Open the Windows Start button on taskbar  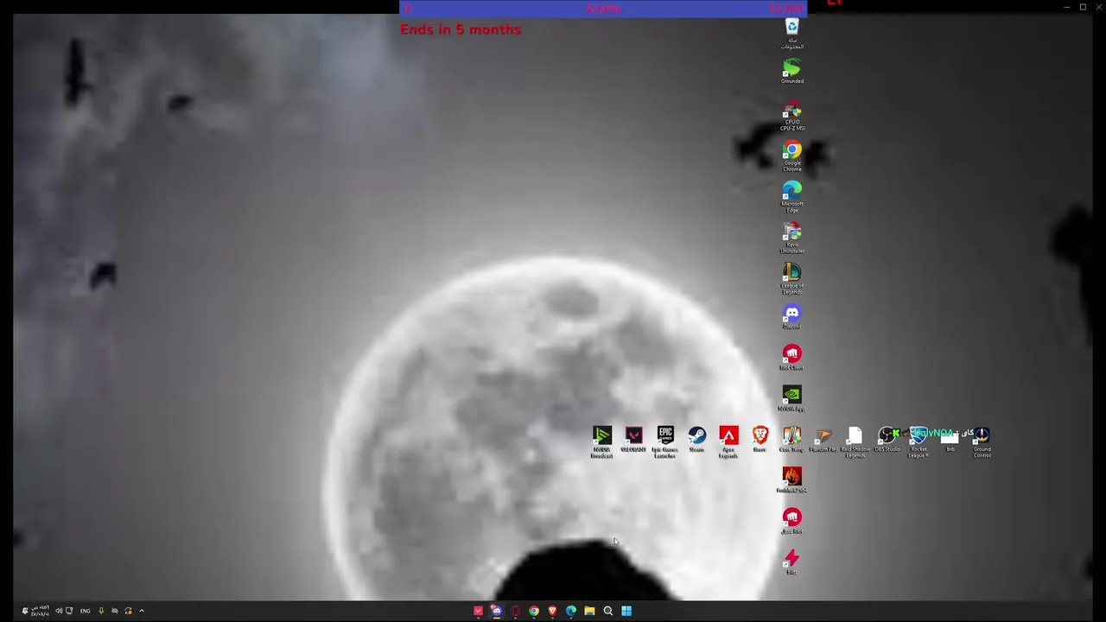pos(626,611)
